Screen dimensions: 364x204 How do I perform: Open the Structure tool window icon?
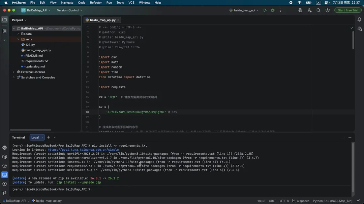(4, 31)
